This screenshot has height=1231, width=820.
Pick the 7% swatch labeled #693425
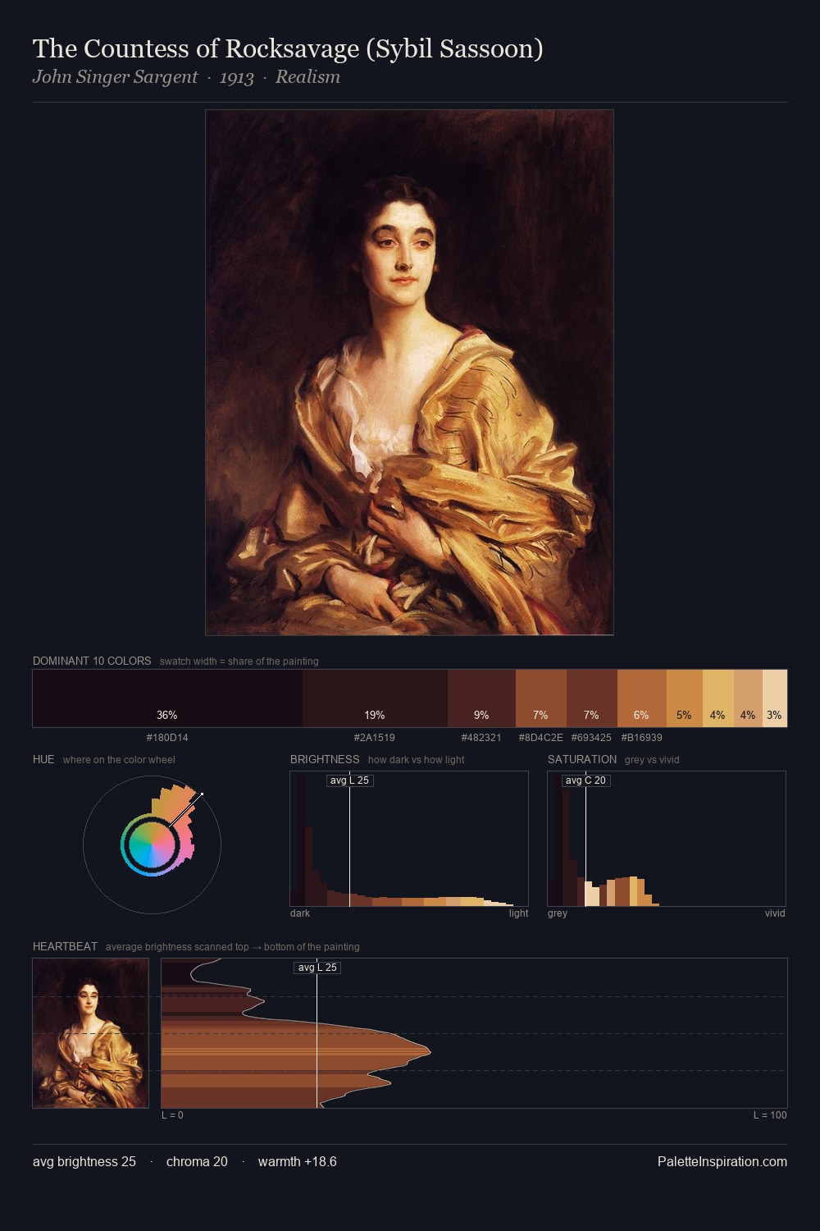[591, 698]
